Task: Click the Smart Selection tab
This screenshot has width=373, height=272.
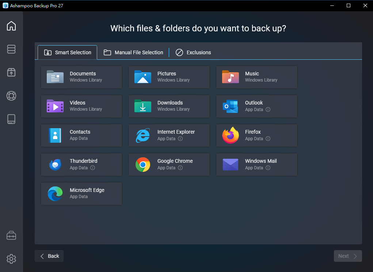Action: (x=68, y=52)
